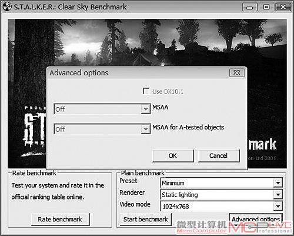The height and width of the screenshot is (236, 294).
Task: Expand MSAA for A-tested objects dropdown
Action: click(146, 129)
